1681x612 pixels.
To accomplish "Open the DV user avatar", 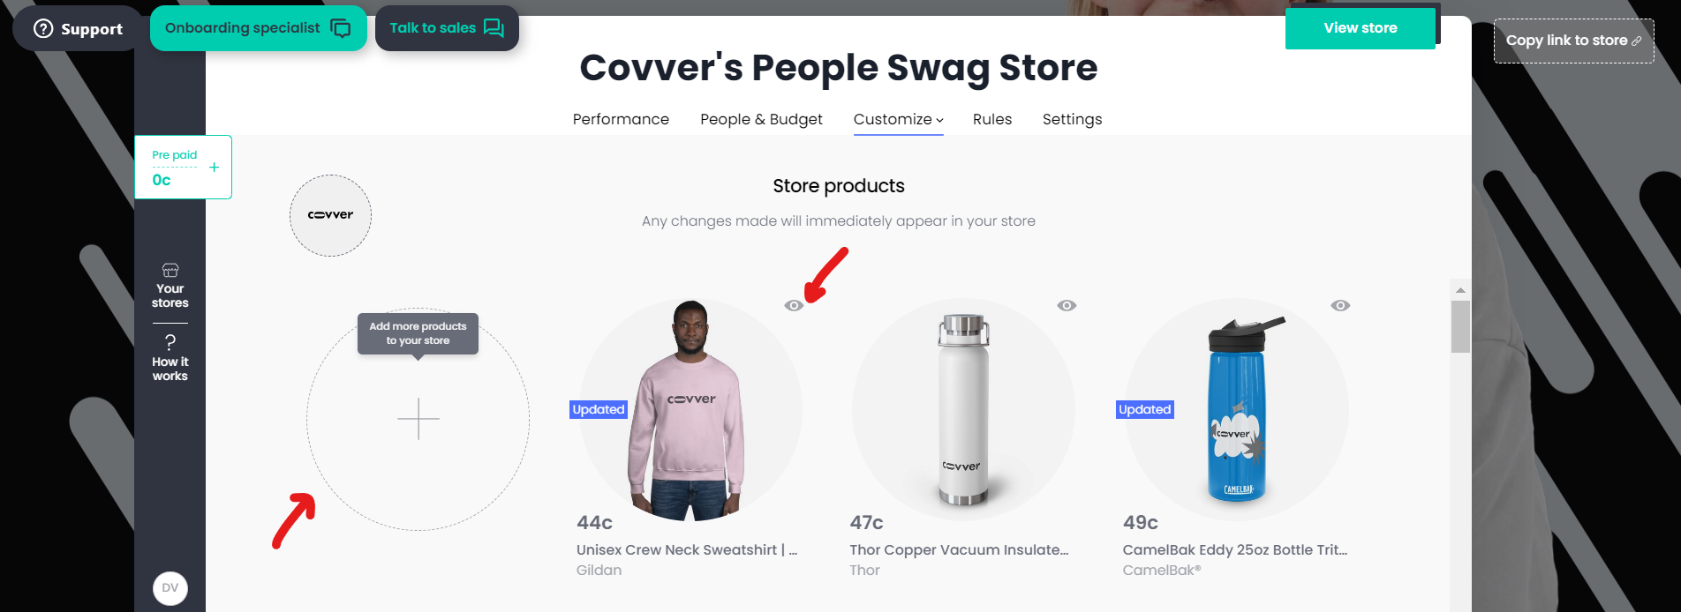I will (170, 588).
